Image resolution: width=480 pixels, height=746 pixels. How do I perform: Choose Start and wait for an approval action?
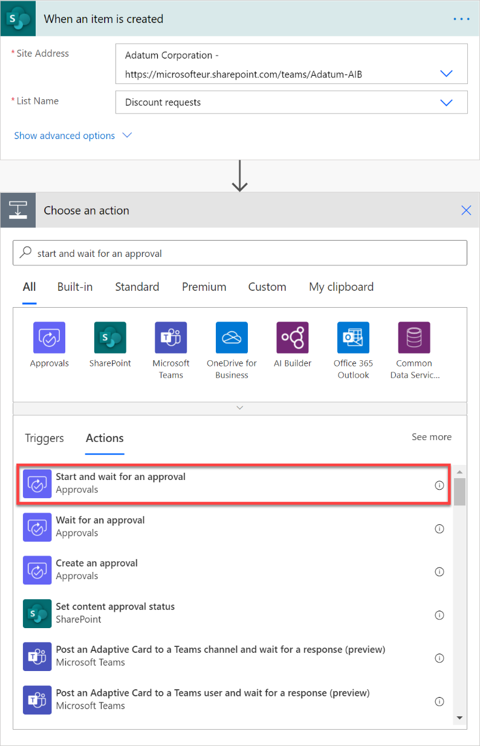click(235, 484)
